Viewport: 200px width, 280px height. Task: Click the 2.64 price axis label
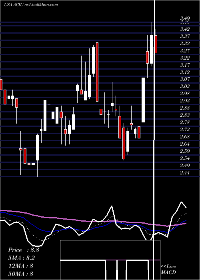coord(185,144)
